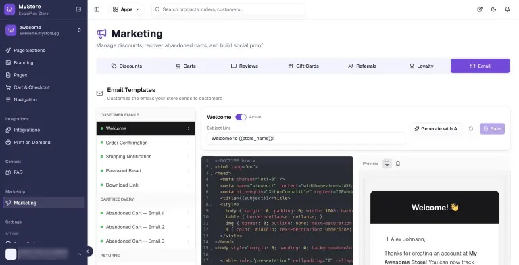The width and height of the screenshot is (519, 265).
Task: Click chevron on Abandoned Cart — Email 1 row
Action: tap(189, 213)
